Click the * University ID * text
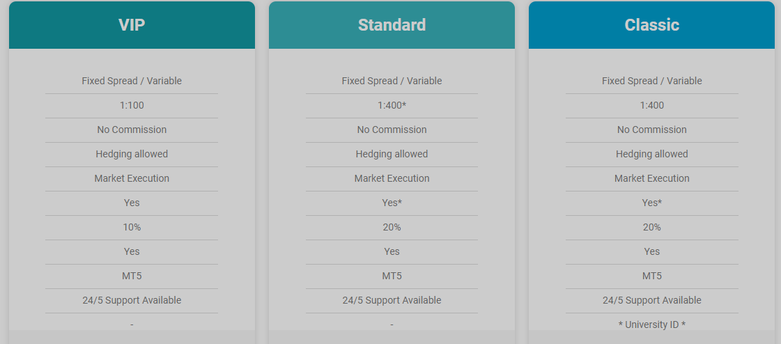 (651, 325)
